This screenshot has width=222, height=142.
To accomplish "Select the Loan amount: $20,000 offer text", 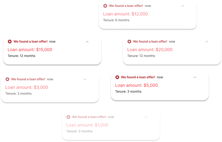I will [x=150, y=50].
